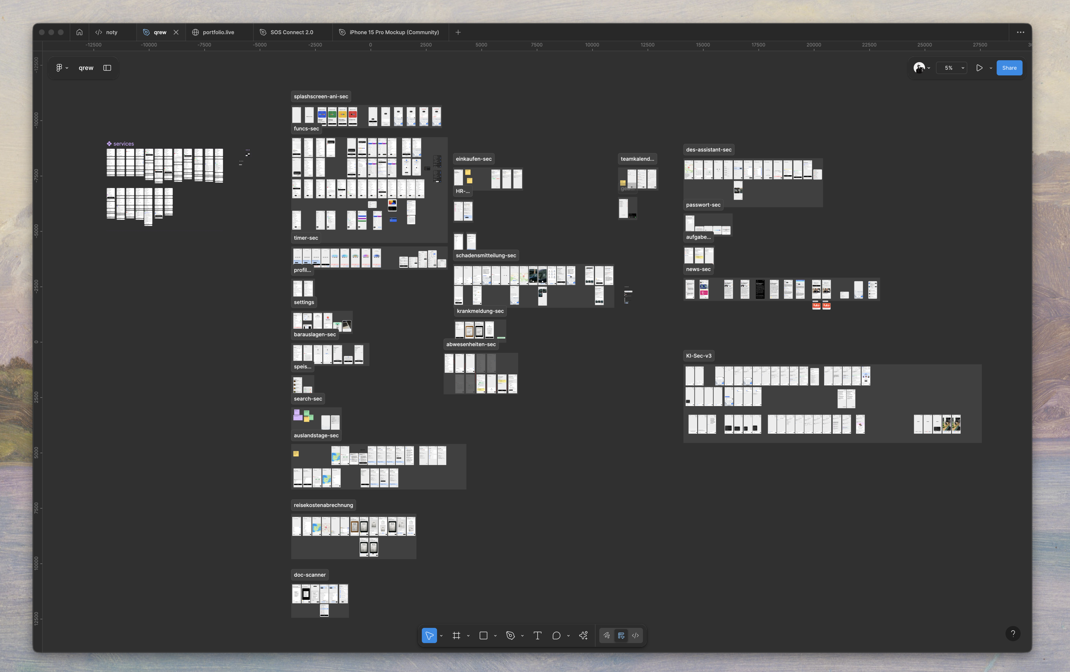Toggle the sidebar panel visibility icon
Image resolution: width=1070 pixels, height=672 pixels.
click(x=107, y=68)
